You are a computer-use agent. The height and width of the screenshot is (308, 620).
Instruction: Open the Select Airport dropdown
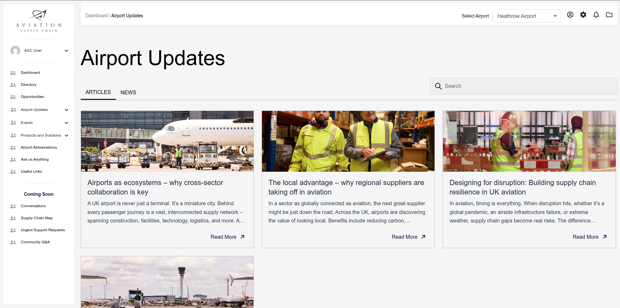[x=526, y=16]
